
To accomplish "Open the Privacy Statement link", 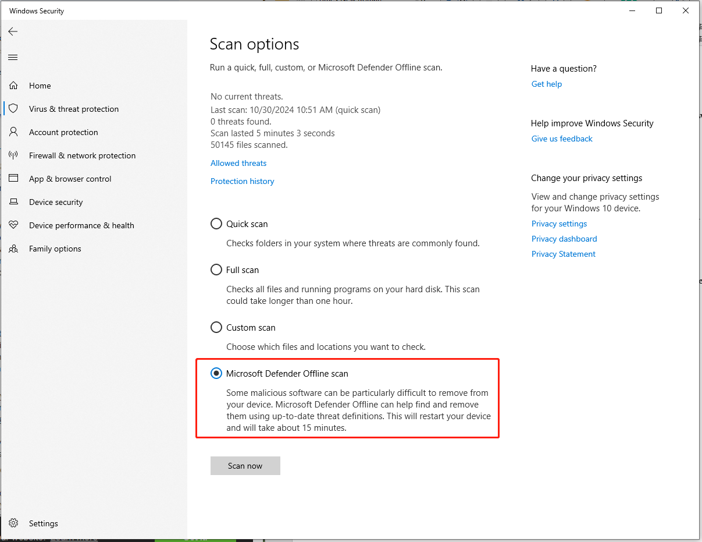I will [564, 254].
